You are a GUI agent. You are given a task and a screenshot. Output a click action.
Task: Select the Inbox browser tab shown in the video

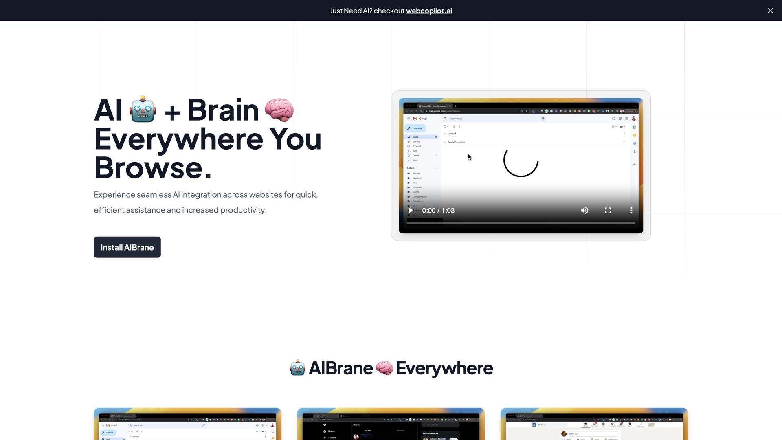tap(432, 106)
